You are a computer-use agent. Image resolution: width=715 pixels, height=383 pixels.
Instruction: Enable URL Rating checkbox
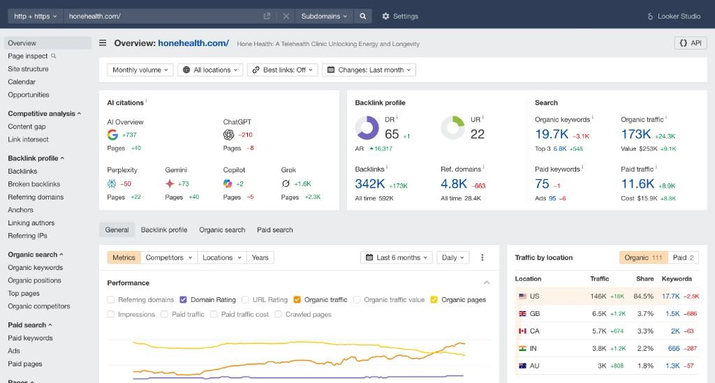(245, 300)
